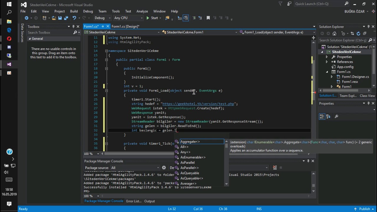Switch to Form1.cs [Design] tab
This screenshot has height=212, width=377.
125,26
